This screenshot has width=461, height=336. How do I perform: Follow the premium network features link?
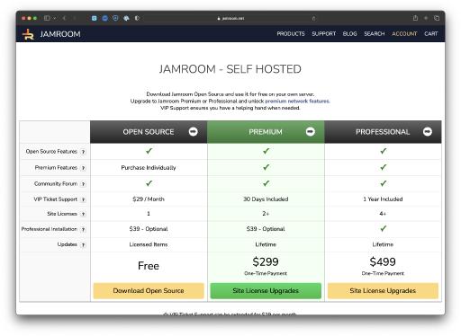coord(297,101)
